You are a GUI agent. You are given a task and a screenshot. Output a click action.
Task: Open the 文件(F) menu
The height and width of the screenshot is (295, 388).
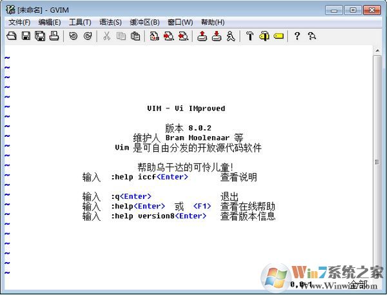19,22
